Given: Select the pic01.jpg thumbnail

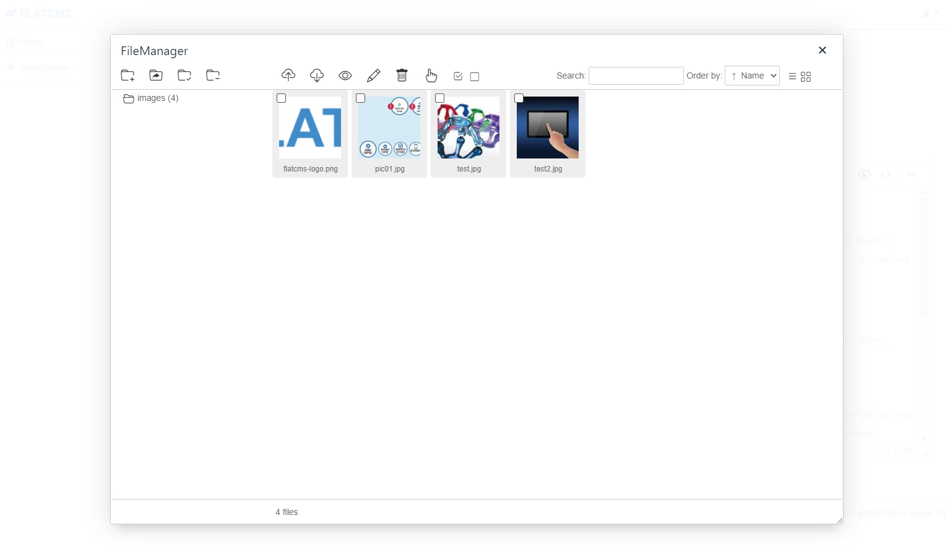Looking at the screenshot, I should click(x=389, y=128).
